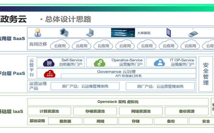The height and width of the screenshot is (133, 214).
Task: Click the Self-Service shopping cart cloud icon
Action: point(49,63)
